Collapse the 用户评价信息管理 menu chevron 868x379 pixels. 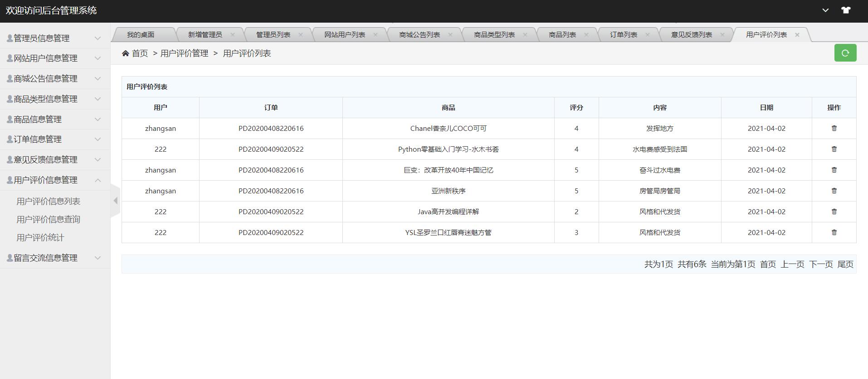pyautogui.click(x=98, y=180)
